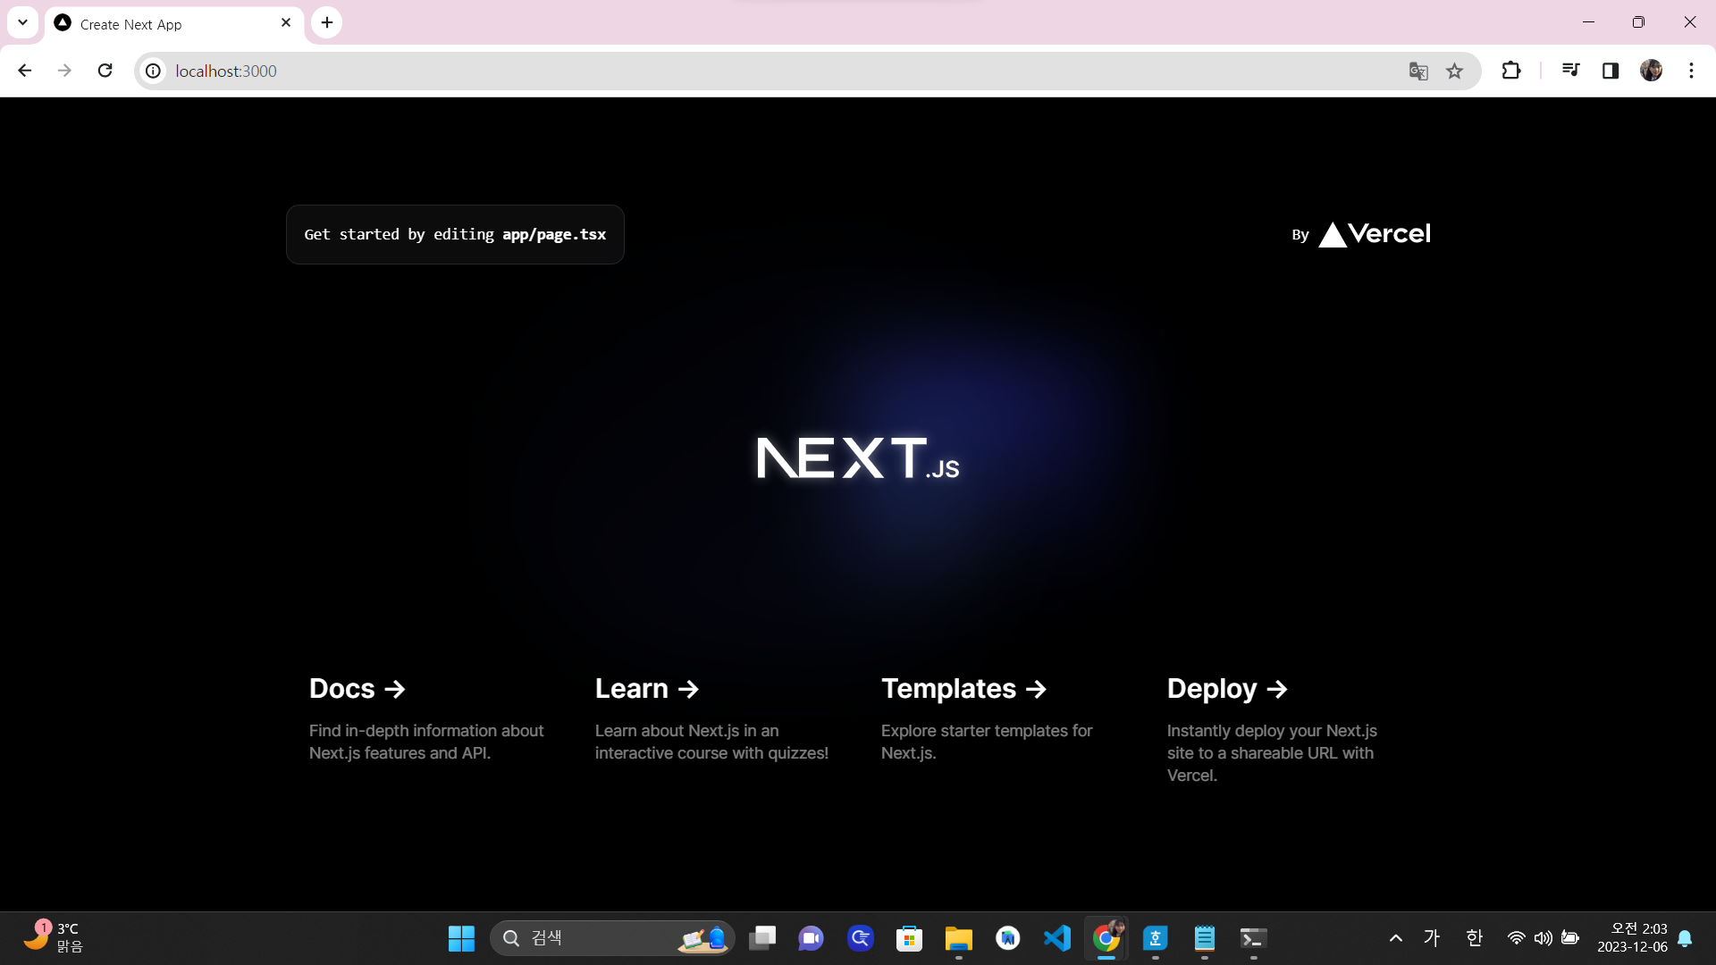The height and width of the screenshot is (965, 1716).
Task: Open Microsoft Store from taskbar
Action: 910,938
